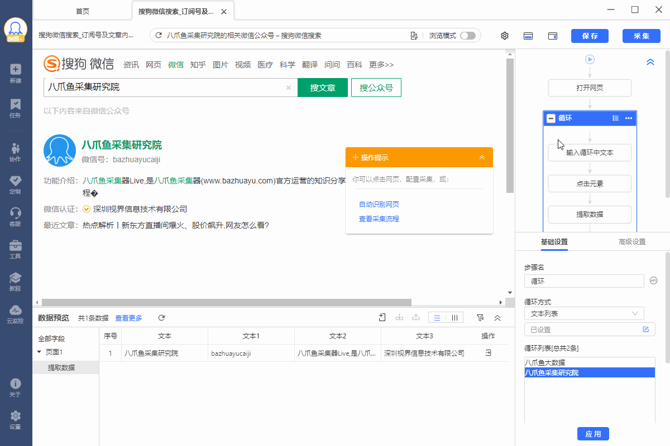Reload page via address bar refresh icon
The height and width of the screenshot is (446, 670).
(159, 36)
